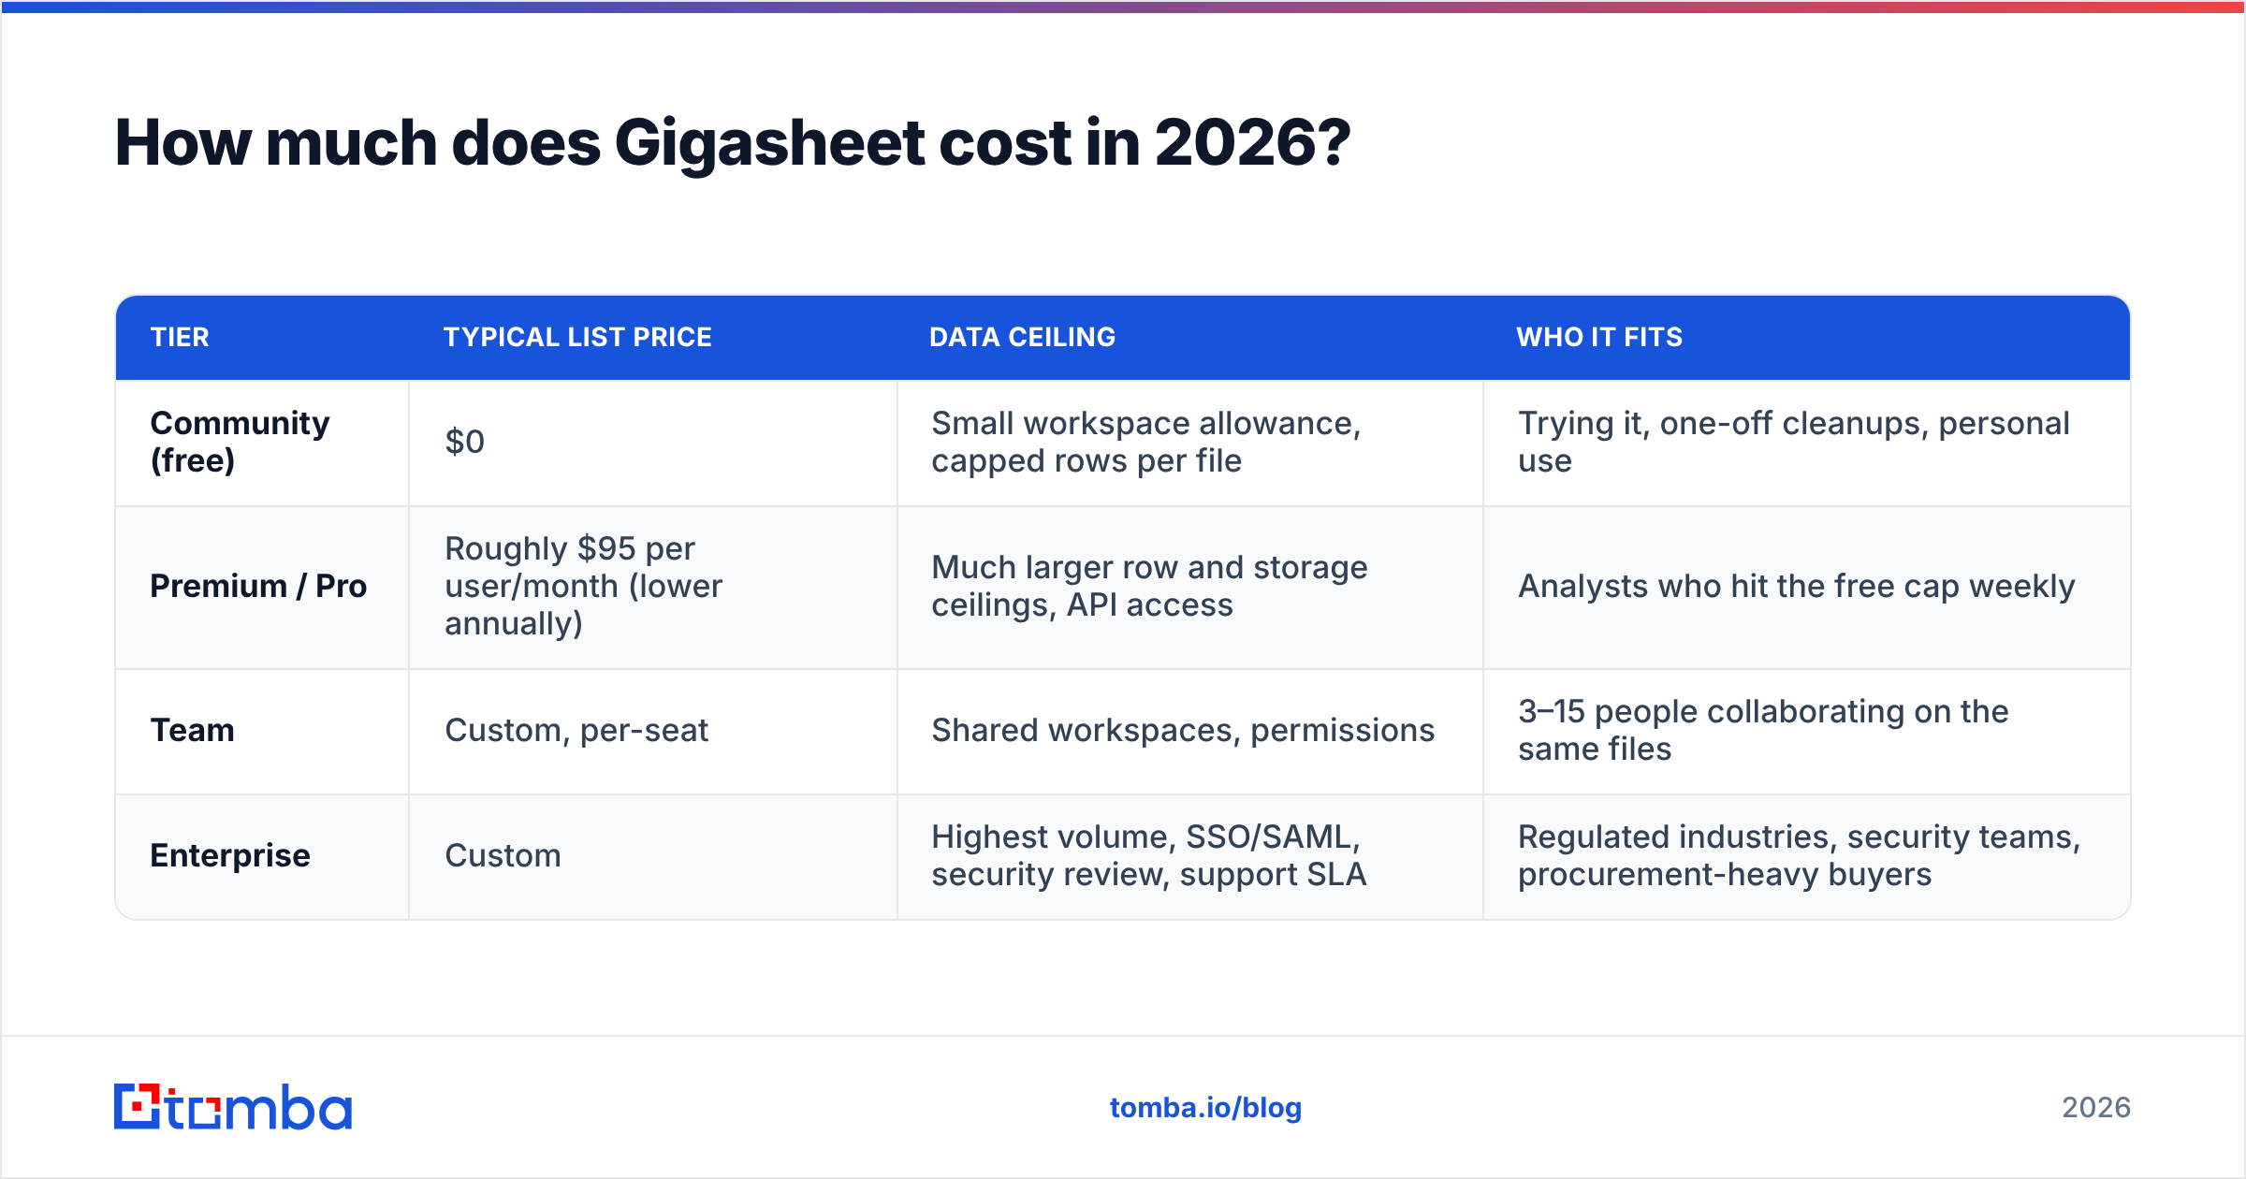
Task: Click 'Small workspace allowance, capped rows per file'
Action: tap(1190, 443)
